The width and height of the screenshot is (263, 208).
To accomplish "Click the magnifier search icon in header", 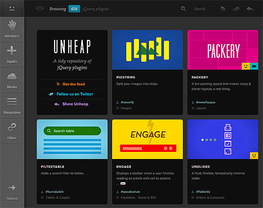I will 183,8.
